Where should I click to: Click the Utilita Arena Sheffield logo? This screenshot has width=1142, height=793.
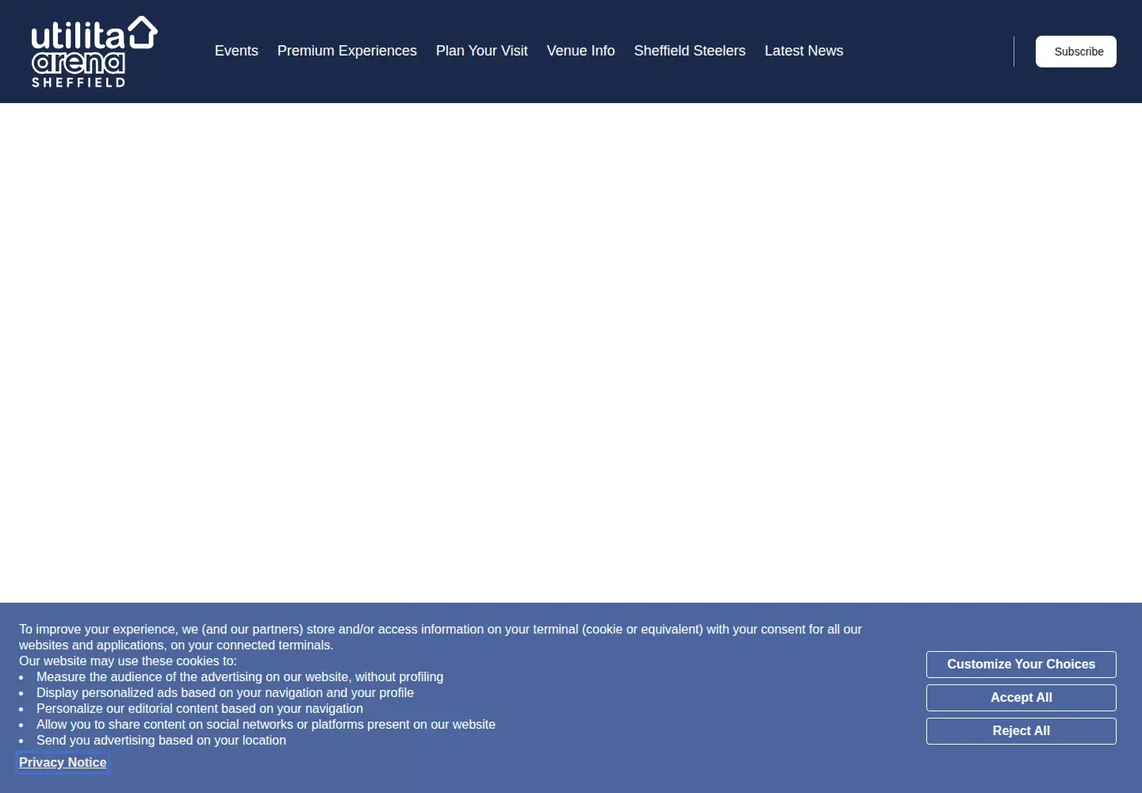click(x=94, y=52)
